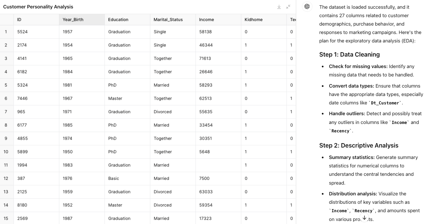Click the 'Step 1: Data Cleaning' heading
430x224 pixels.
click(349, 55)
